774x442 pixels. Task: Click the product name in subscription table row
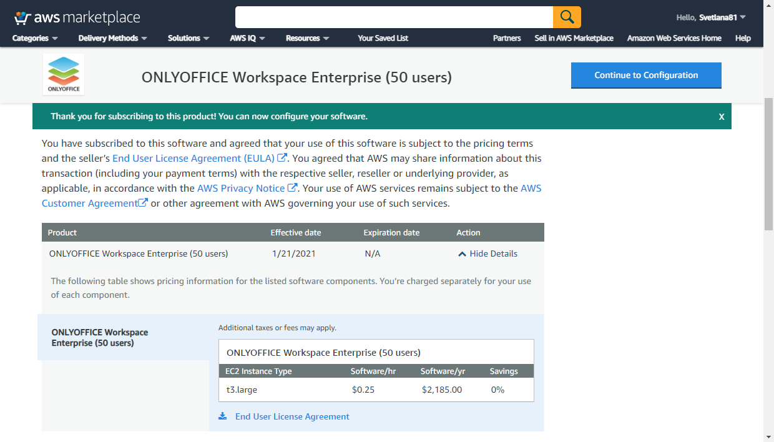(x=139, y=253)
